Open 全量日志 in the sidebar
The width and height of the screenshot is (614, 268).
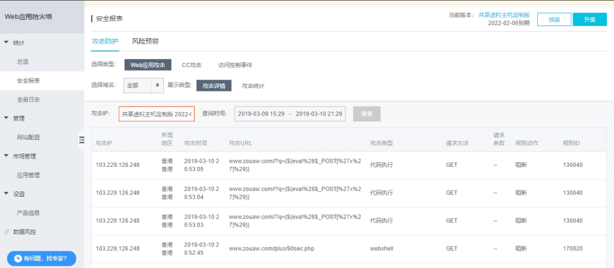pos(29,99)
